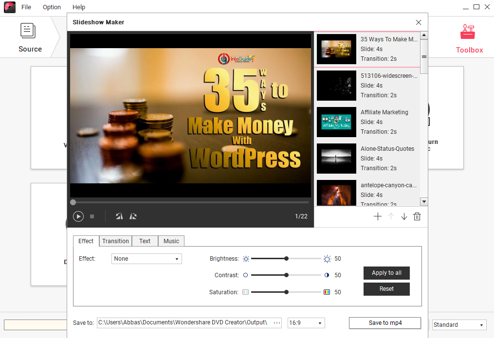The height and width of the screenshot is (338, 494).
Task: Click Save to mp4 button
Action: pyautogui.click(x=385, y=323)
